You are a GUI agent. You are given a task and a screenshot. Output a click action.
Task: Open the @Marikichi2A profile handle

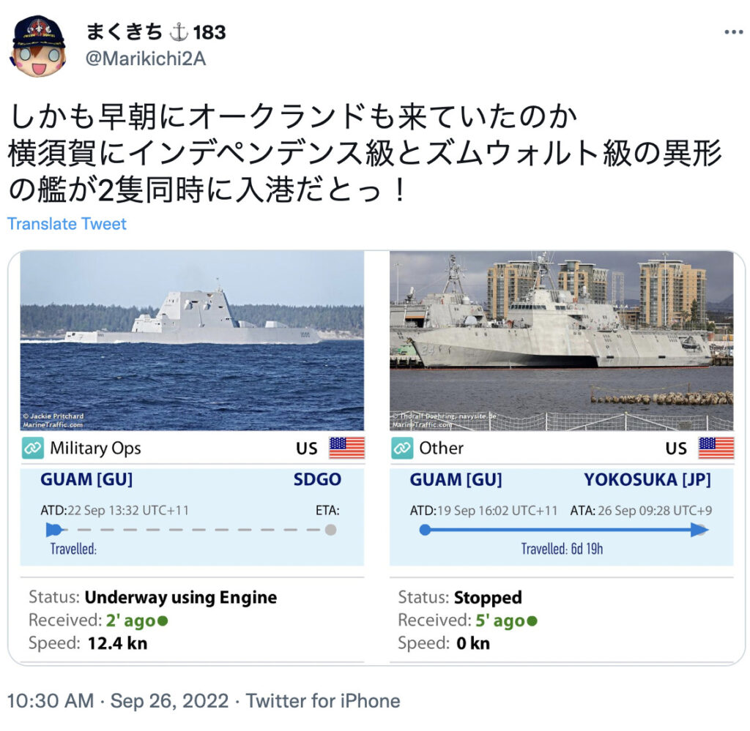point(146,59)
